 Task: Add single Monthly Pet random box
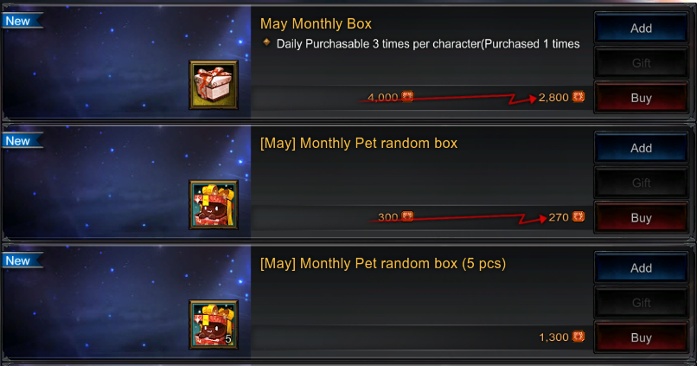[x=641, y=148]
